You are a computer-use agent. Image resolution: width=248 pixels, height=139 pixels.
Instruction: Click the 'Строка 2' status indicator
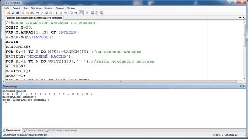point(218,135)
